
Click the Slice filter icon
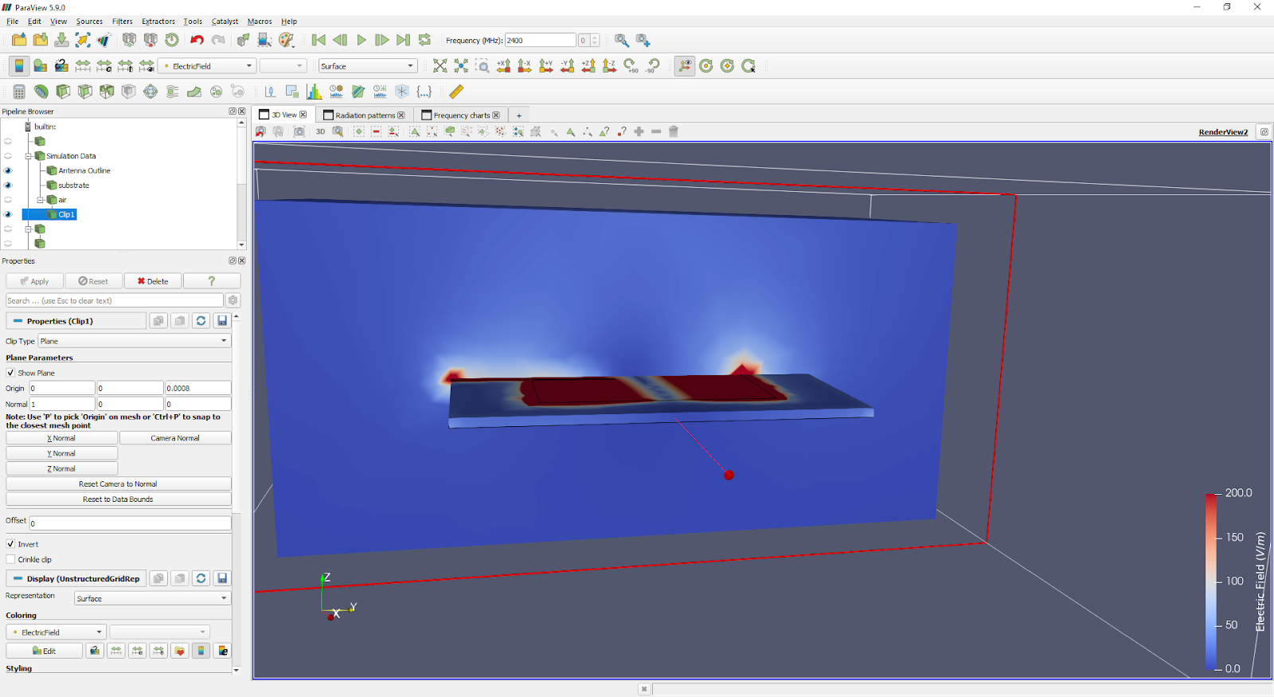pos(84,92)
